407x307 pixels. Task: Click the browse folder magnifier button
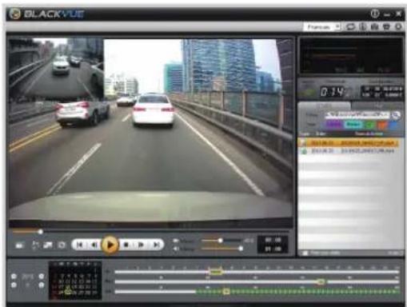click(397, 115)
